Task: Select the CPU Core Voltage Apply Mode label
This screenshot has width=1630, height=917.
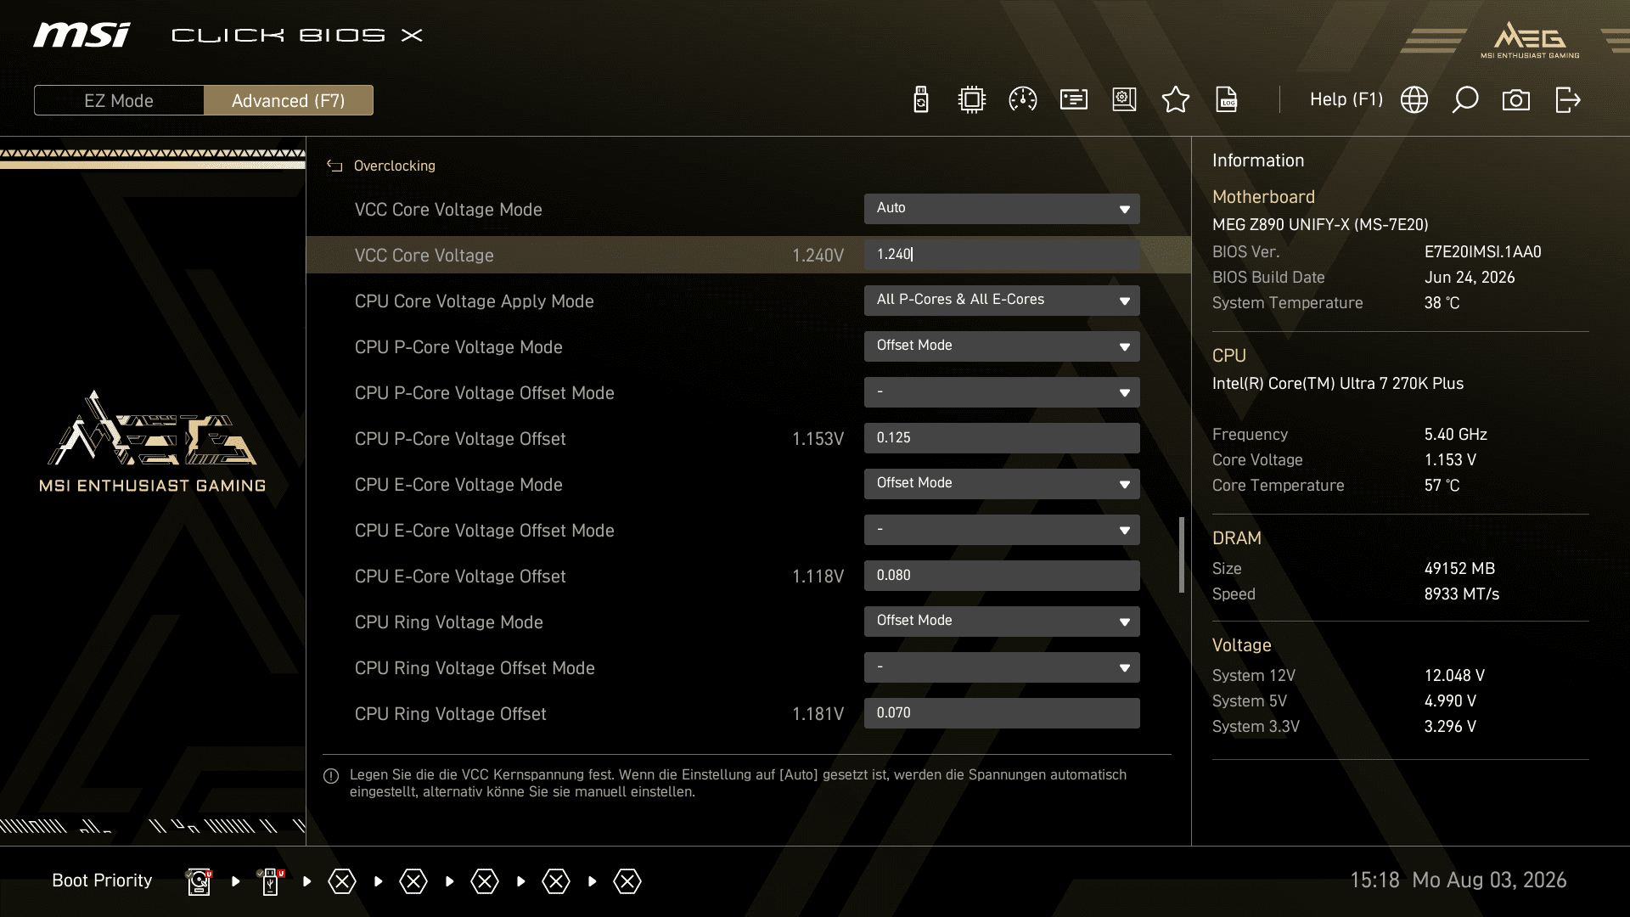Action: tap(475, 301)
